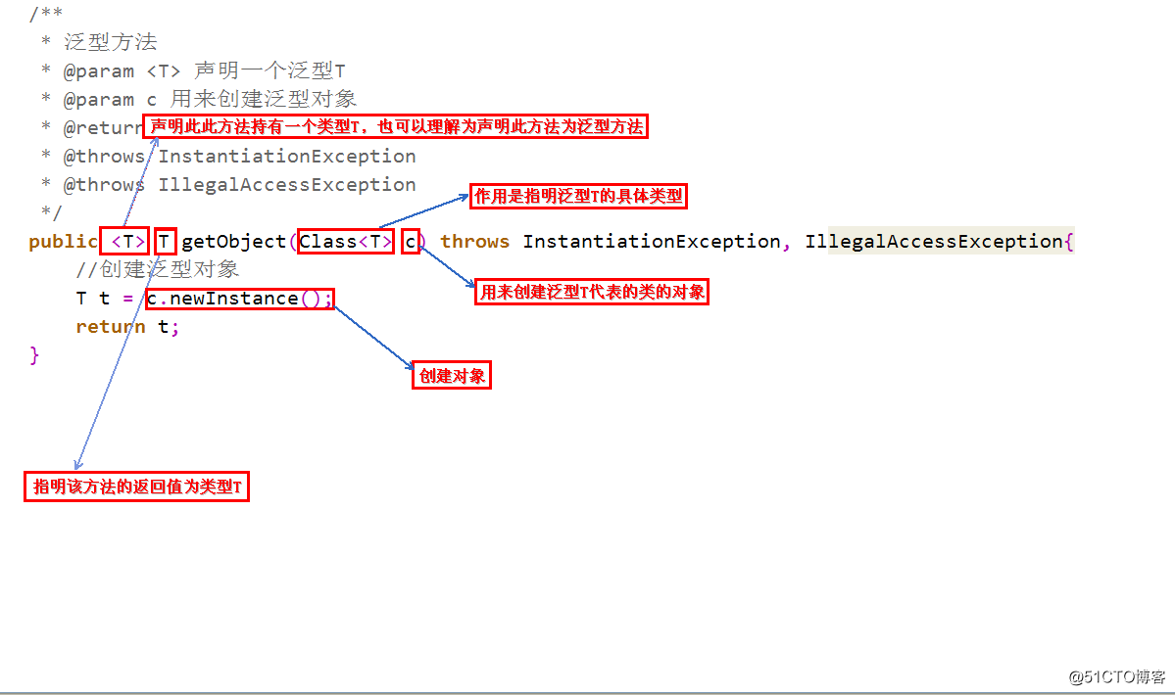Select the "c.newInstance();" expression
The height and width of the screenshot is (695, 1175).
click(240, 299)
